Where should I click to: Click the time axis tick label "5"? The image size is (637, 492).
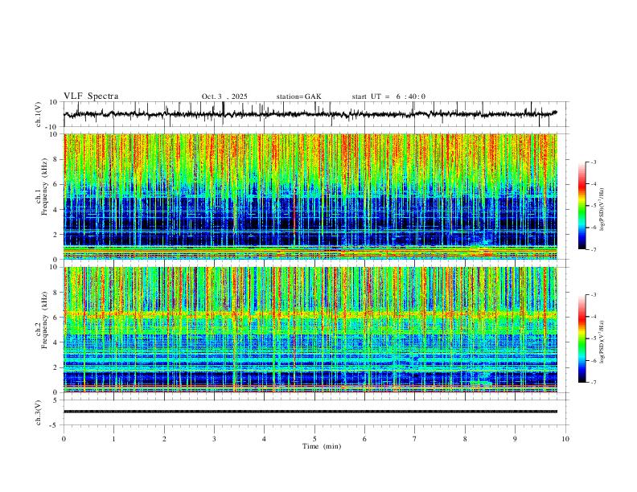click(x=314, y=439)
